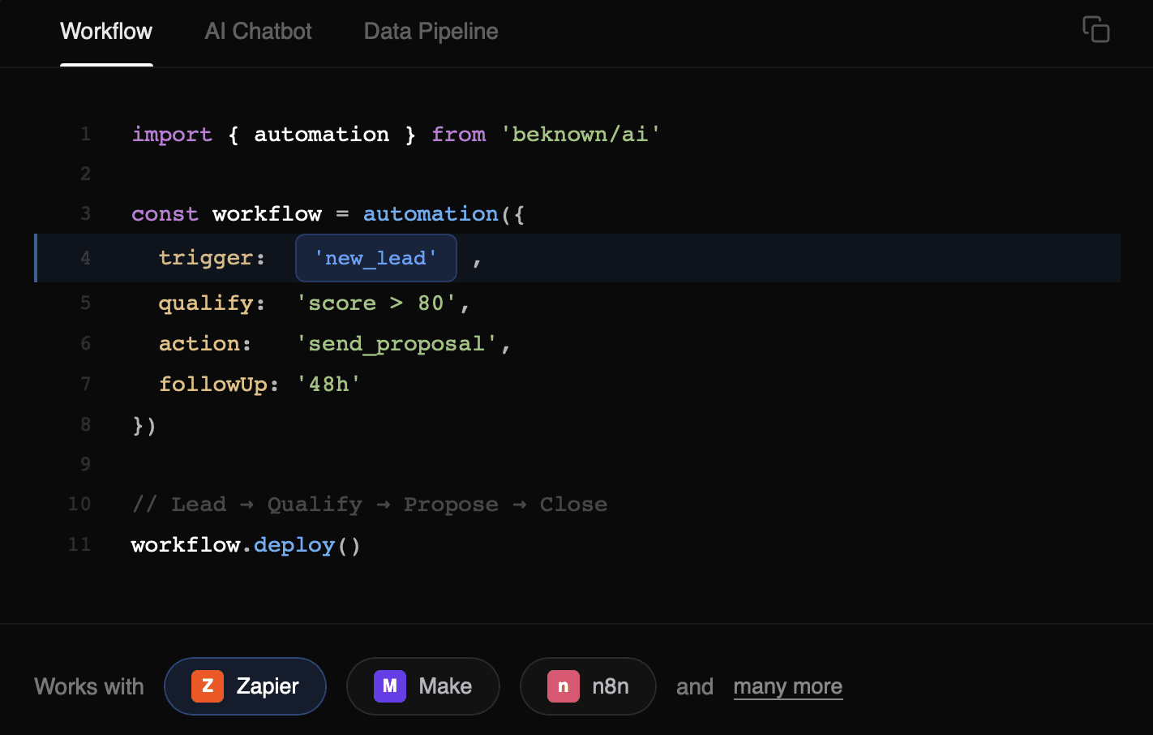This screenshot has width=1153, height=735.
Task: Copy the code snippet to clipboard
Action: coord(1095,30)
